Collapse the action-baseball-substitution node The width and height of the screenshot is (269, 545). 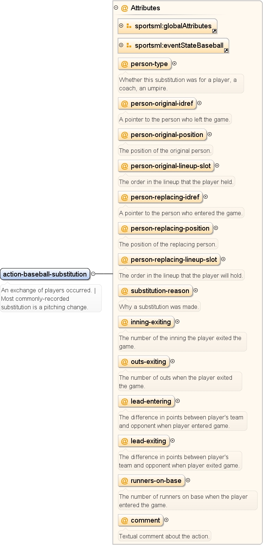[93, 274]
